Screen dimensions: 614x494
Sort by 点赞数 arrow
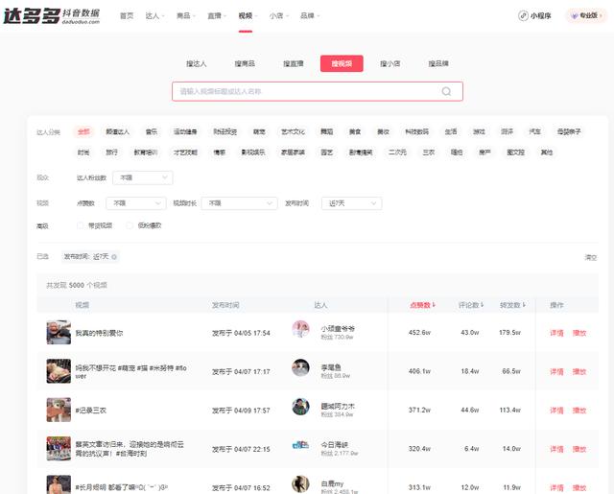tap(434, 305)
